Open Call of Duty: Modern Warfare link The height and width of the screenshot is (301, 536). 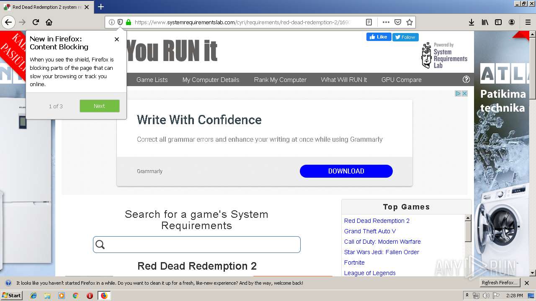pyautogui.click(x=382, y=242)
